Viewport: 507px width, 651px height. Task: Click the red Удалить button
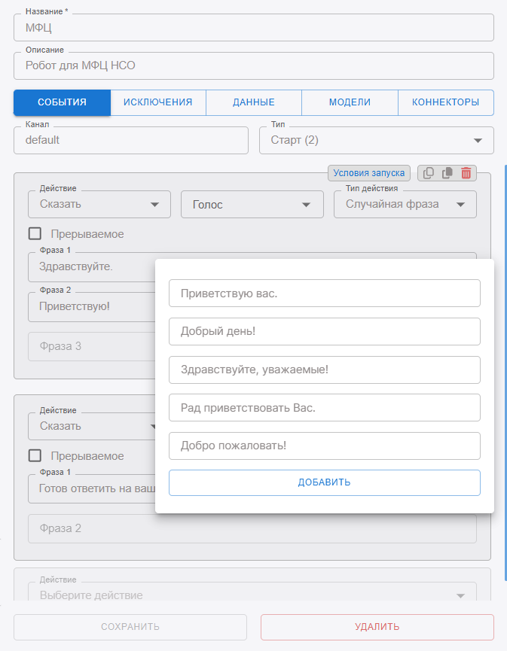(x=377, y=627)
